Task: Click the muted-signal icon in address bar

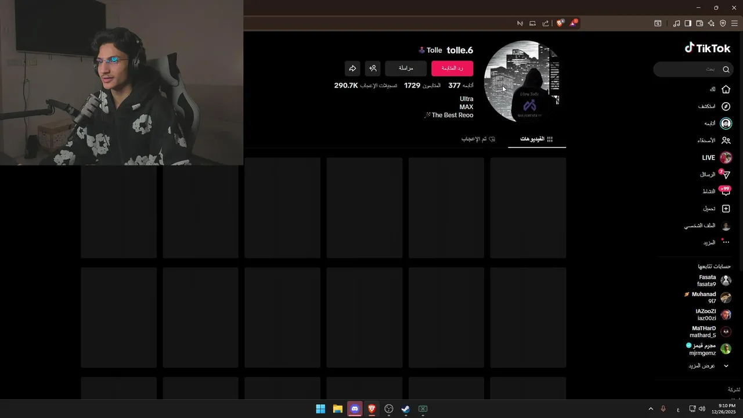Action: click(520, 23)
